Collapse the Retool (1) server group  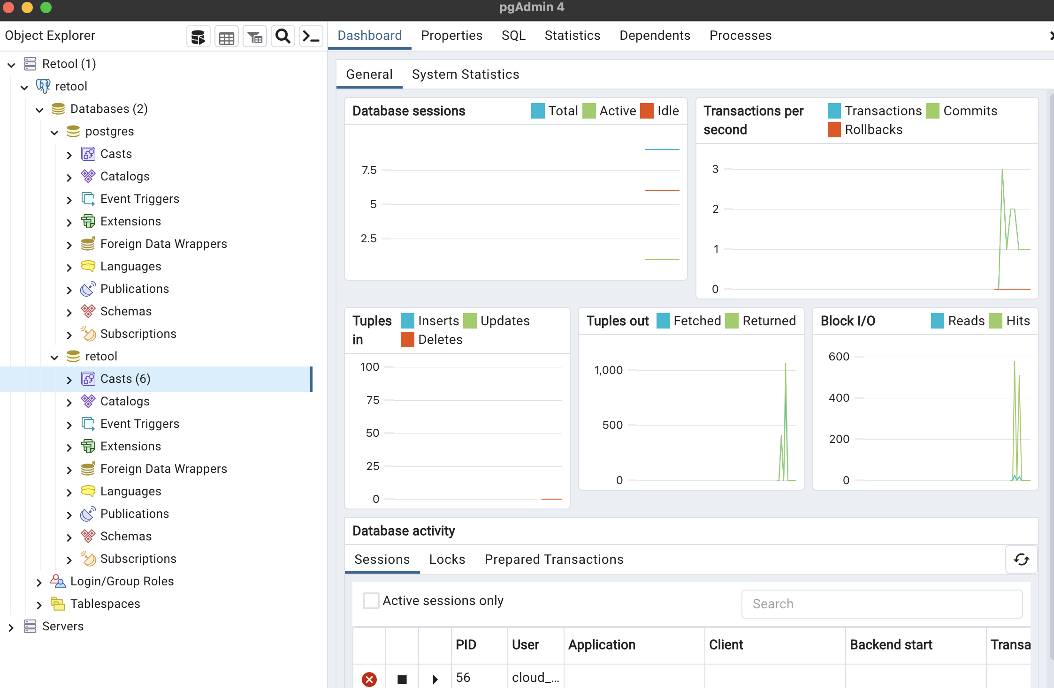click(x=11, y=65)
